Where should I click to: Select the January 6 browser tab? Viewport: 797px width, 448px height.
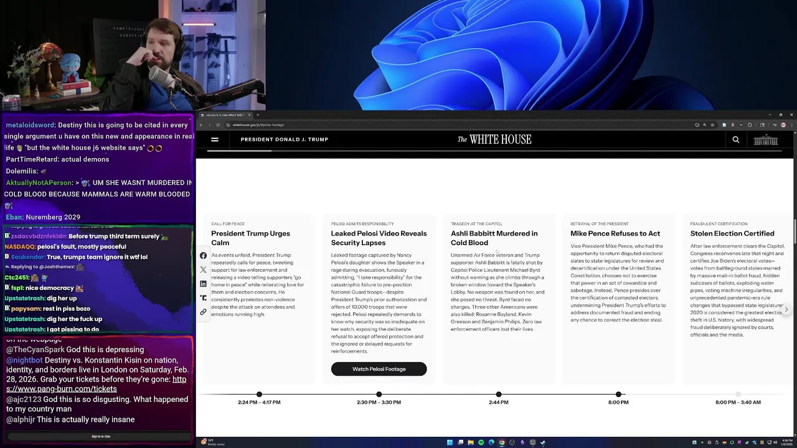click(225, 114)
